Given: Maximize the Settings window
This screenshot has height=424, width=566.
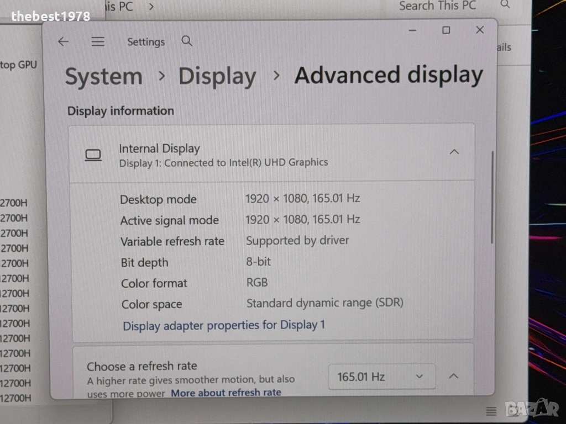Looking at the screenshot, I should click(x=446, y=30).
